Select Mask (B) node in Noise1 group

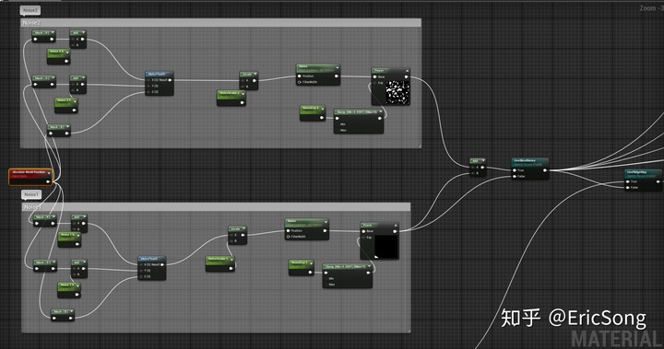click(63, 315)
